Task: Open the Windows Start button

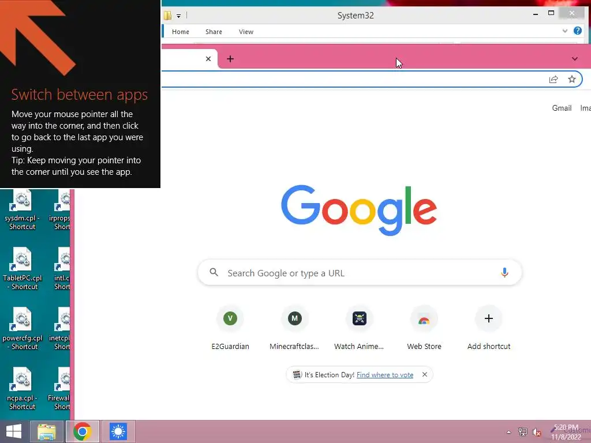Action: point(14,431)
